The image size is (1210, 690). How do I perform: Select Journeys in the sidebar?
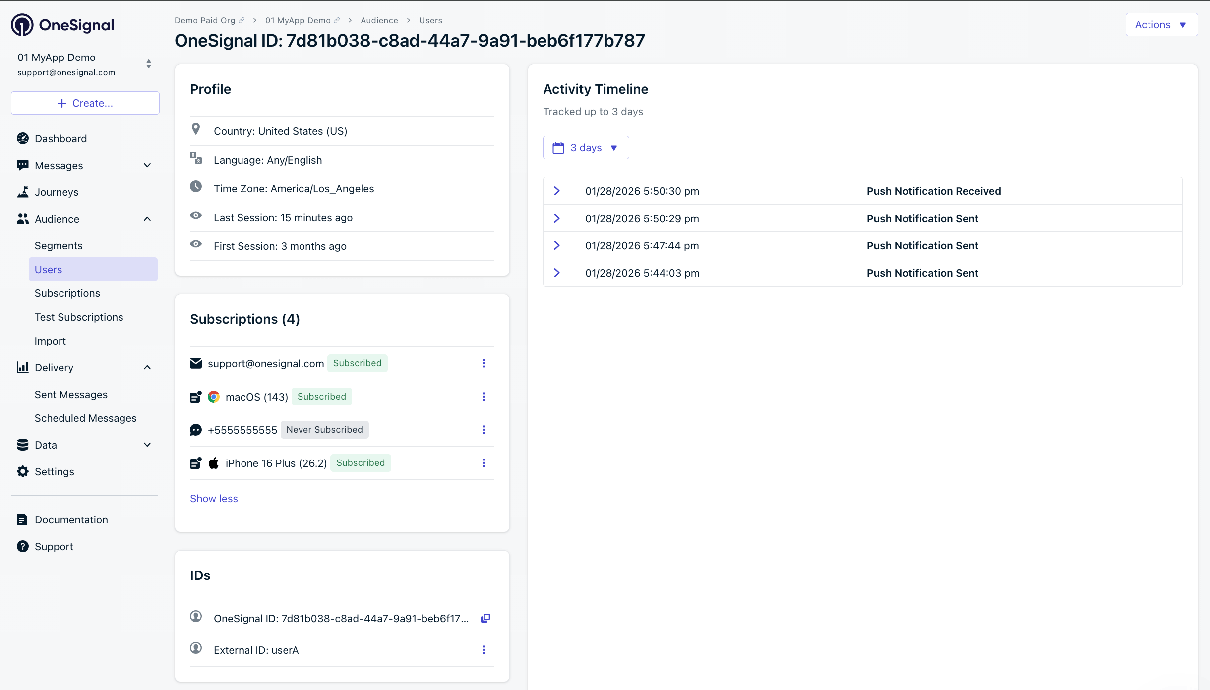pyautogui.click(x=57, y=192)
